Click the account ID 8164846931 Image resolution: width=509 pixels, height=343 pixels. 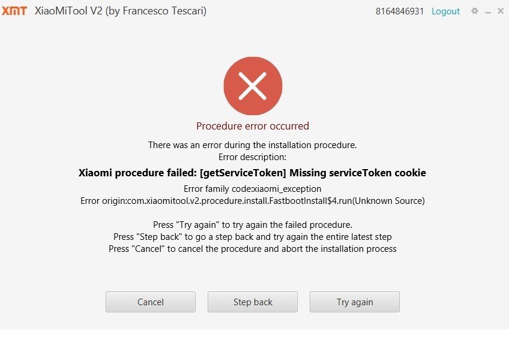click(x=400, y=11)
